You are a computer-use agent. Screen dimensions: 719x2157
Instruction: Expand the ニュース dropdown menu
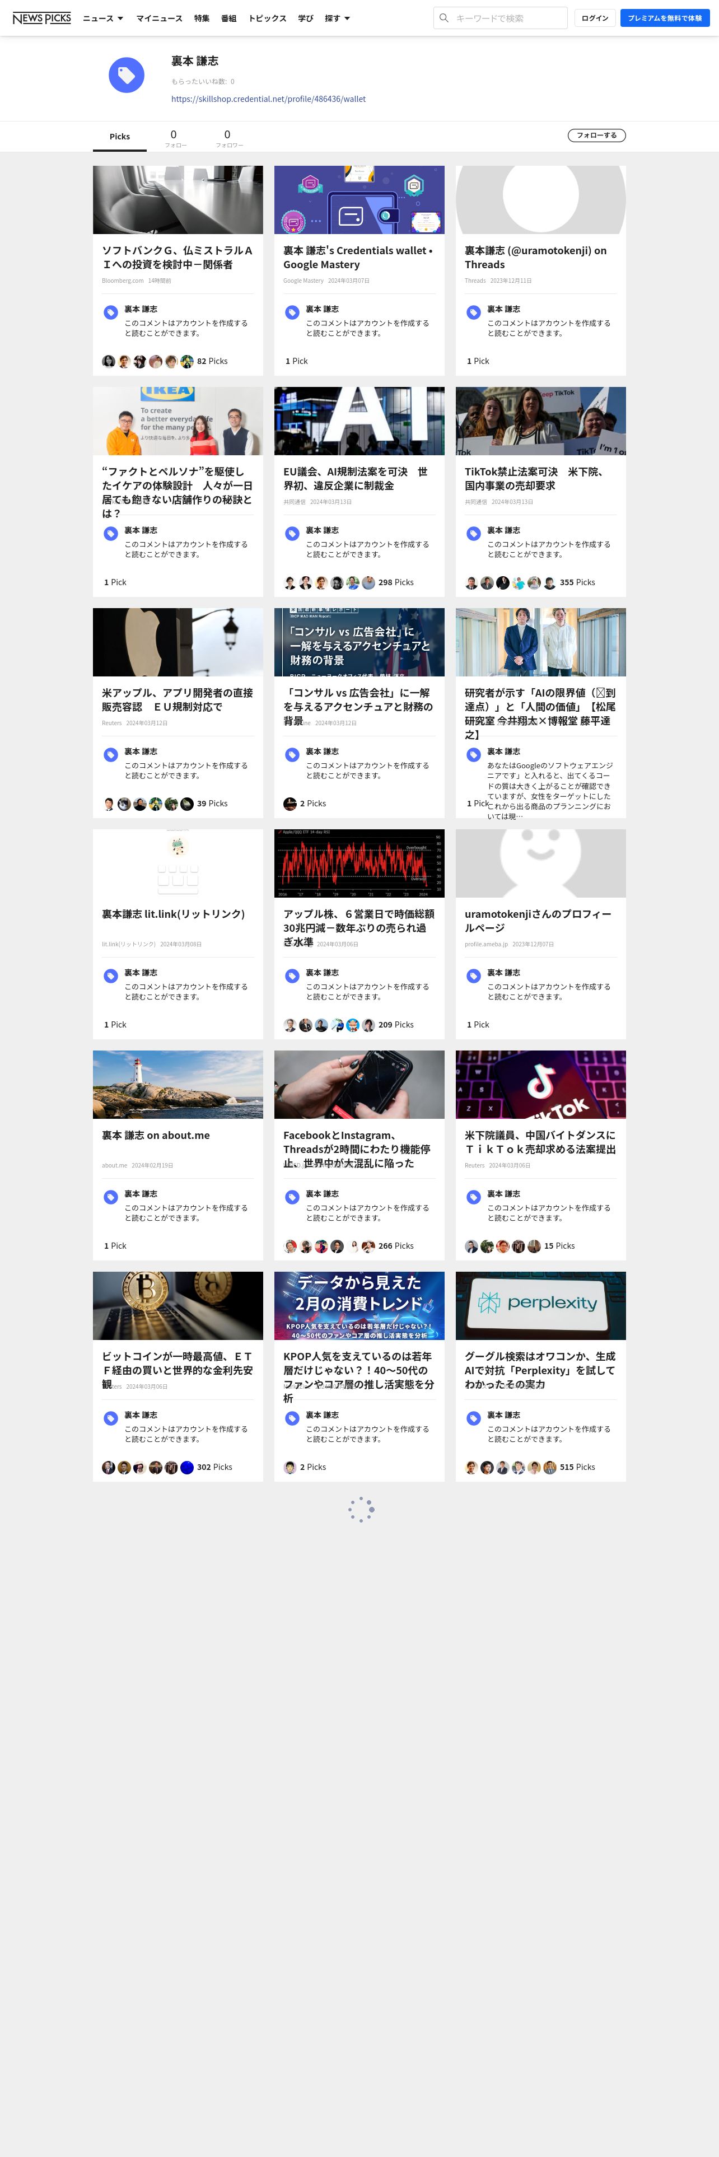(103, 18)
